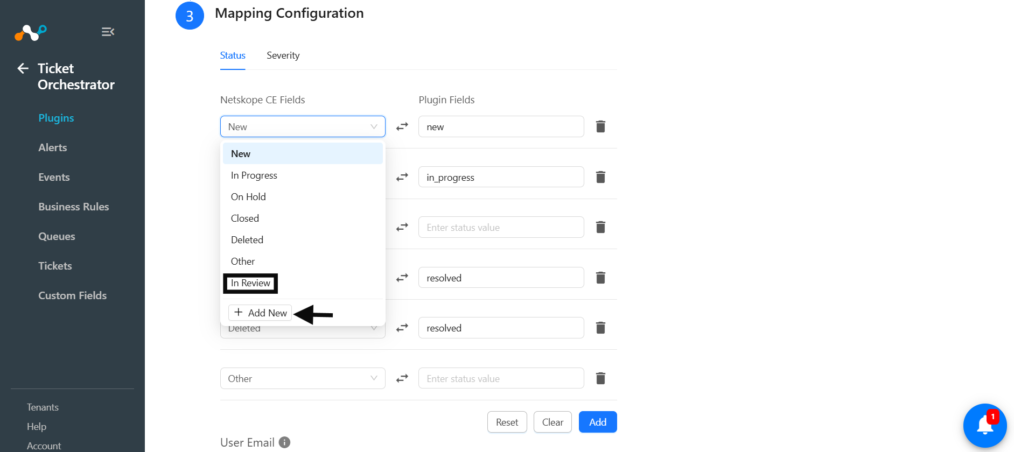The height and width of the screenshot is (452, 1014).
Task: Click '+ Add New' in dropdown
Action: (260, 313)
